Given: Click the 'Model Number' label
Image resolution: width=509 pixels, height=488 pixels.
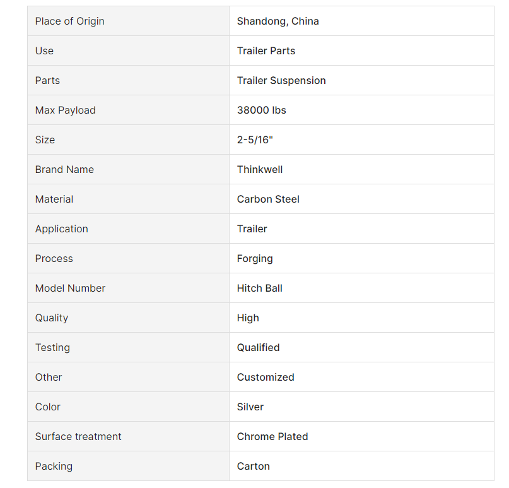Looking at the screenshot, I should (x=70, y=288).
